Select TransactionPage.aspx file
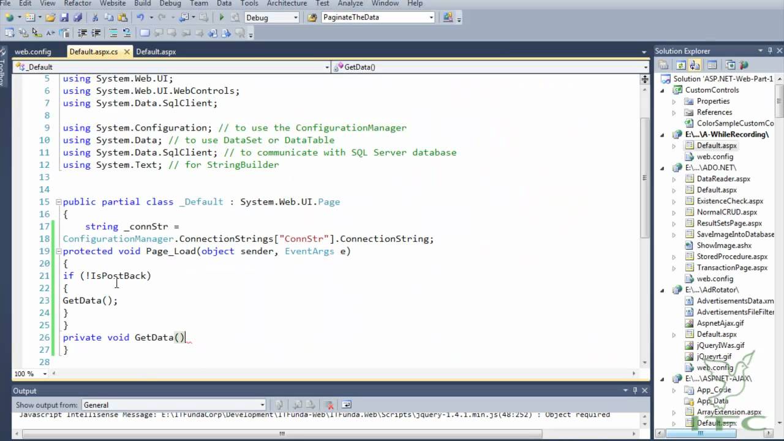The image size is (784, 441). point(732,268)
